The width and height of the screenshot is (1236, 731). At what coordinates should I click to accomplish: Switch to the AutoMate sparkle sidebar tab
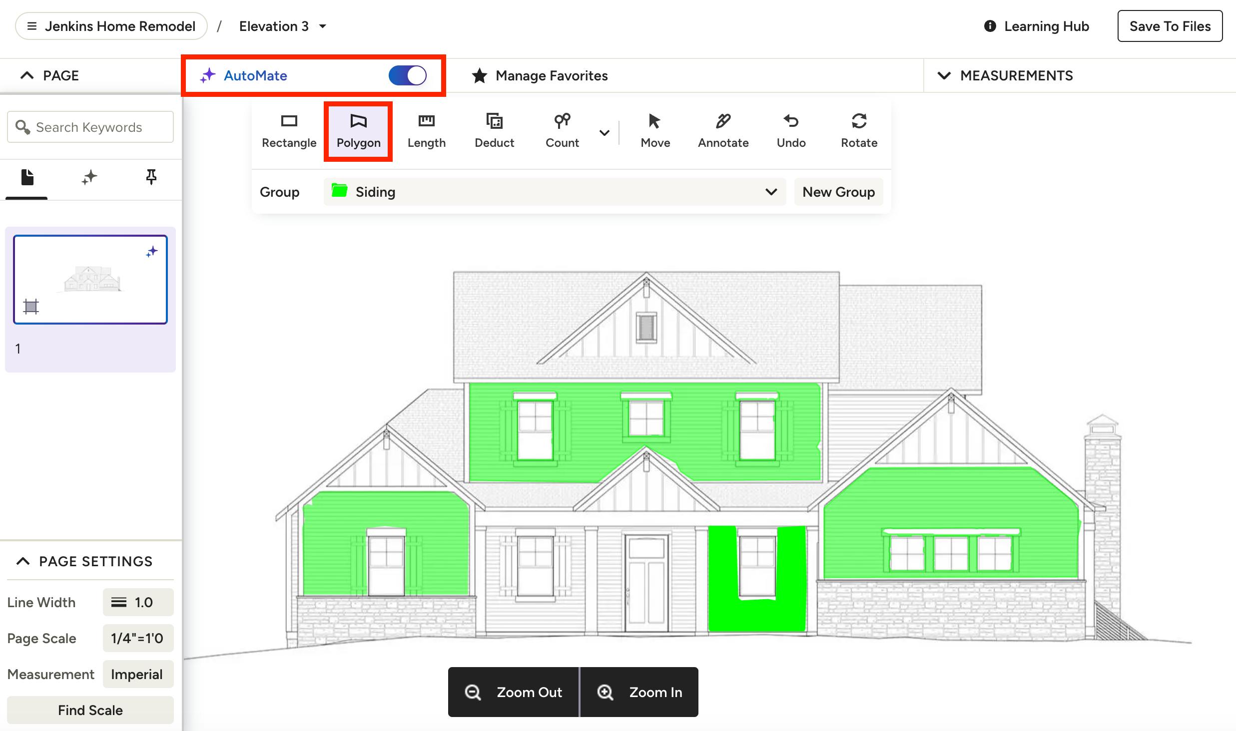89,177
